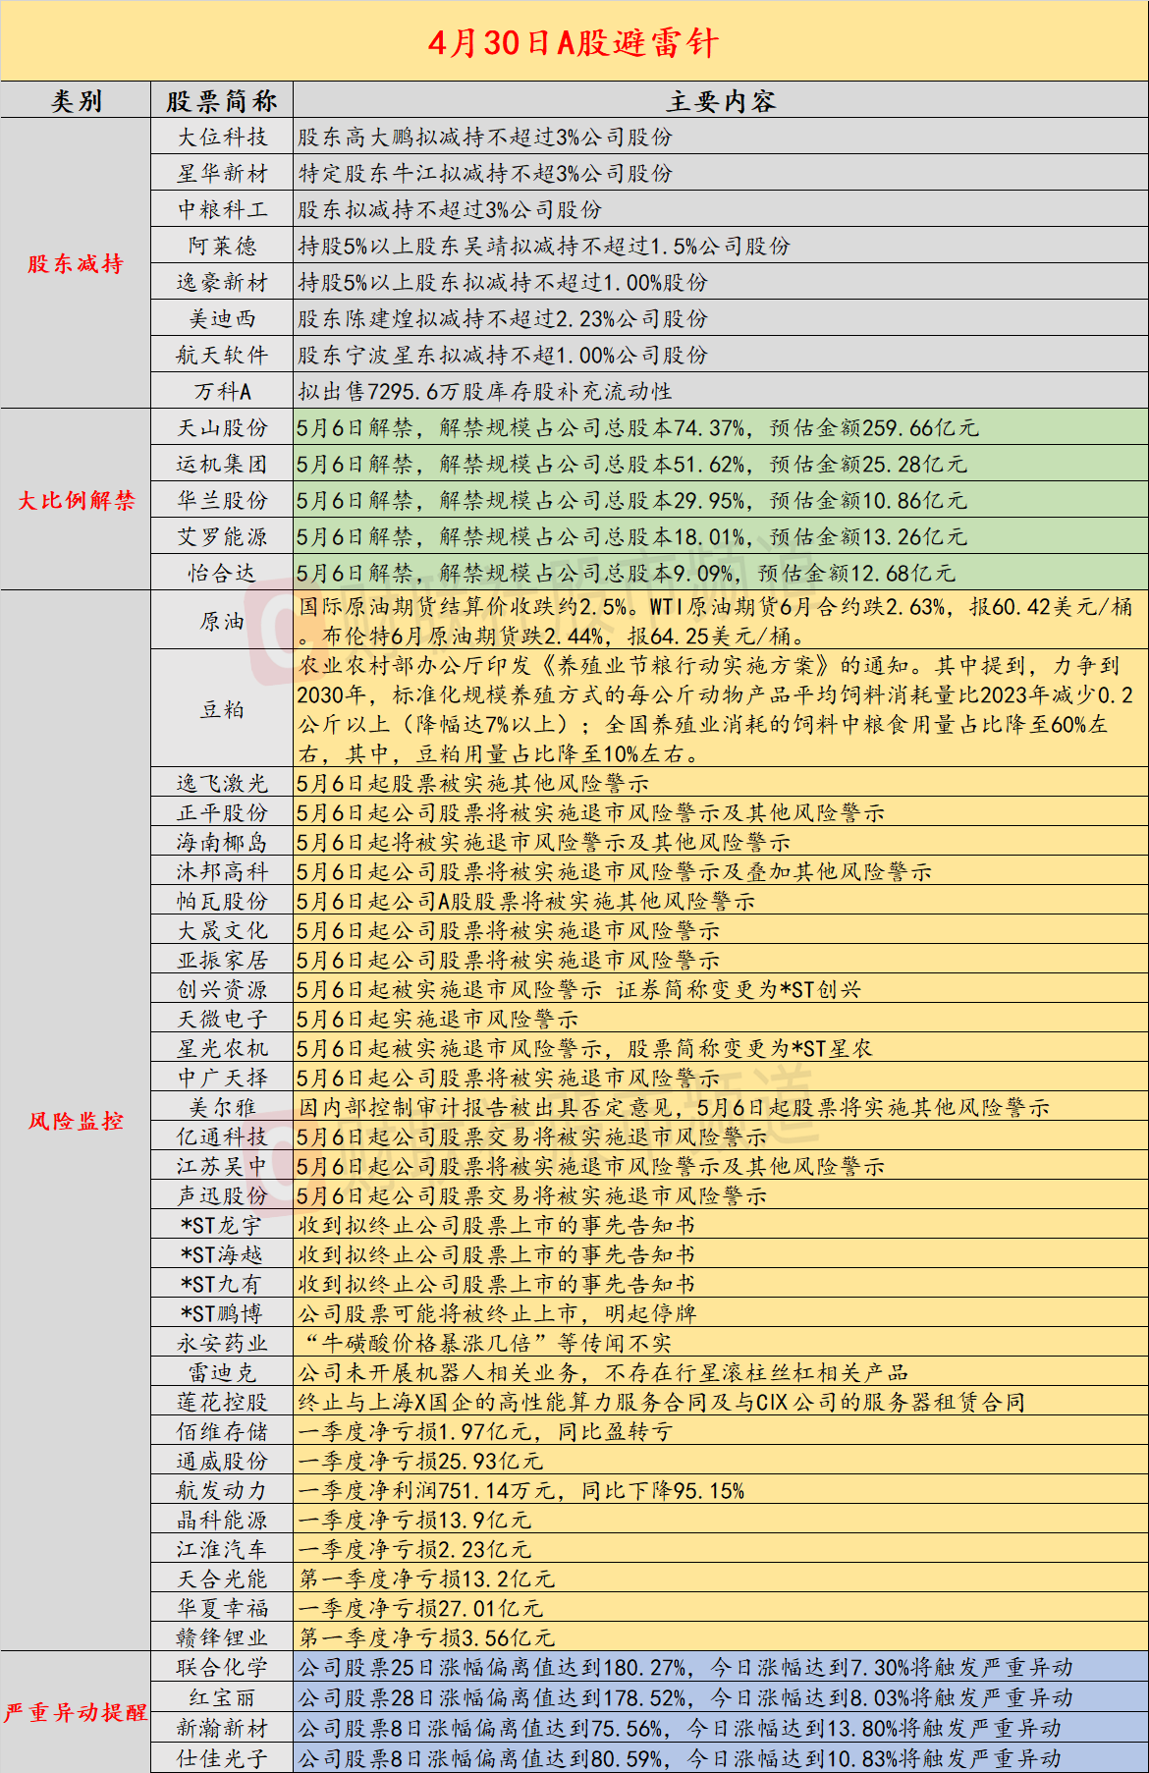Select stock name 航发动力
The image size is (1149, 1773).
coord(222,1490)
